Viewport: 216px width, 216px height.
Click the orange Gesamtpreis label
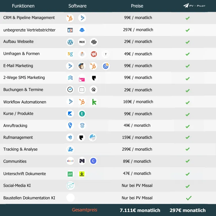[x=85, y=210]
